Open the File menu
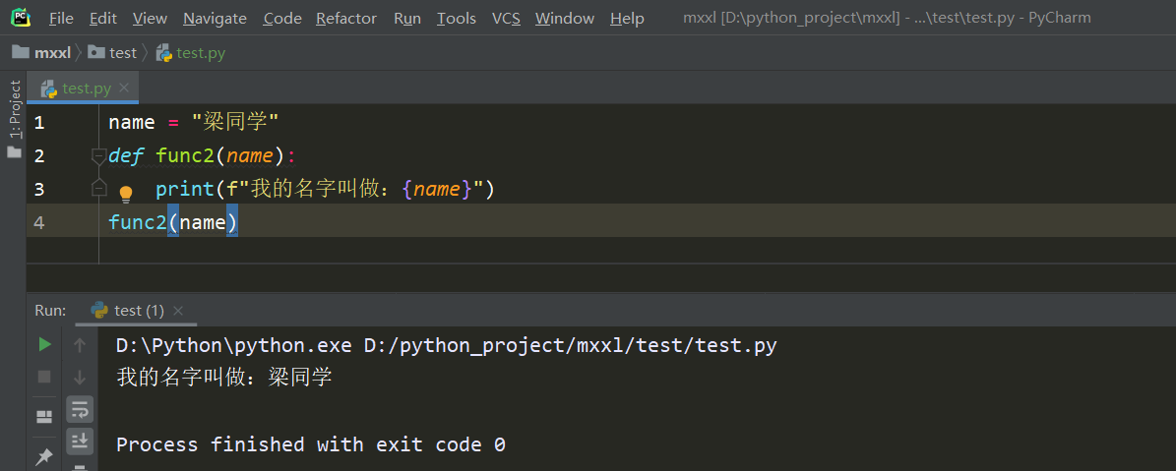The image size is (1176, 471). [61, 18]
